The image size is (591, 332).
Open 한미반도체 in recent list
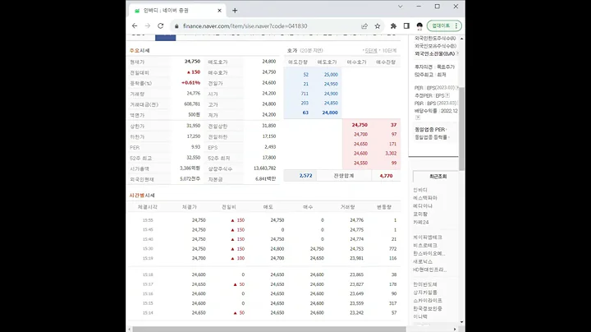point(425,284)
